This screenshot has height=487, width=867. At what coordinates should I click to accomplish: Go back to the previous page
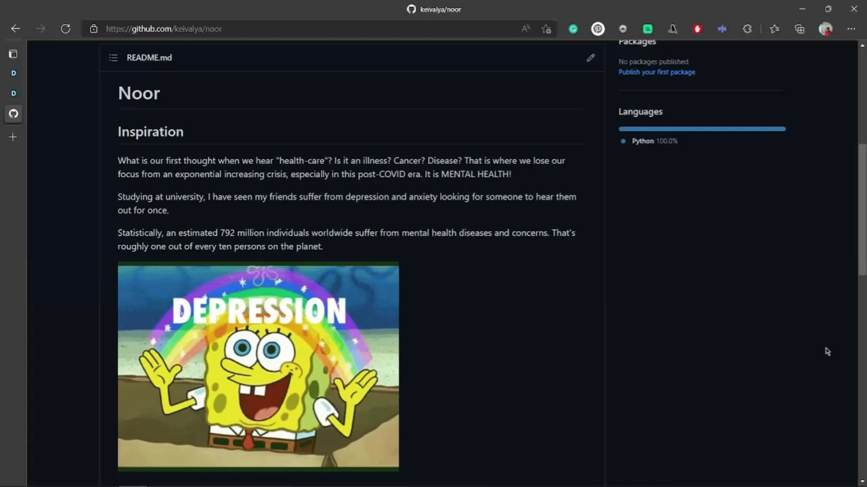point(15,29)
